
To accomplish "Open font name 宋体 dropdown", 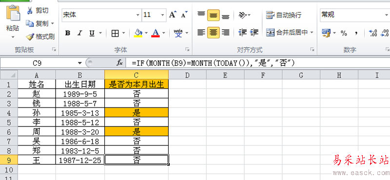I will [138, 15].
